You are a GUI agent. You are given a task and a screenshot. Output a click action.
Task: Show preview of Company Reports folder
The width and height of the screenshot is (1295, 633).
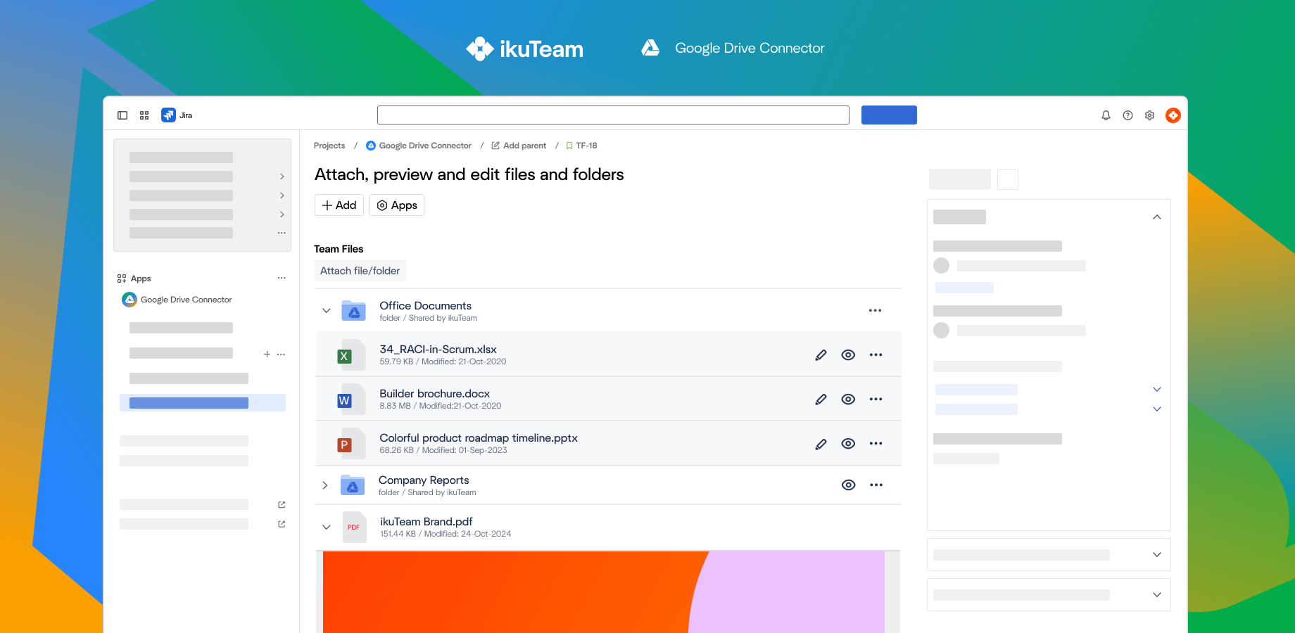[x=848, y=485]
